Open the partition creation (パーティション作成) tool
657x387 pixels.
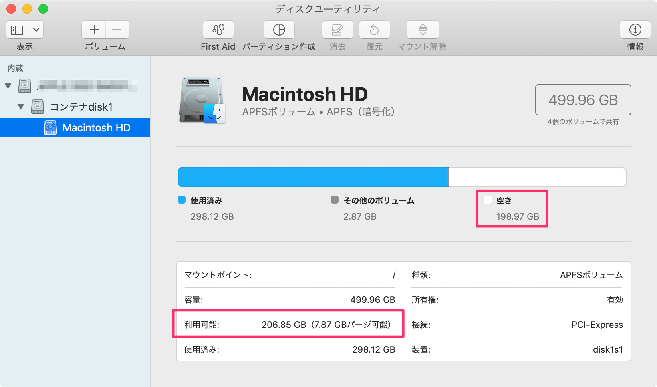click(x=279, y=30)
